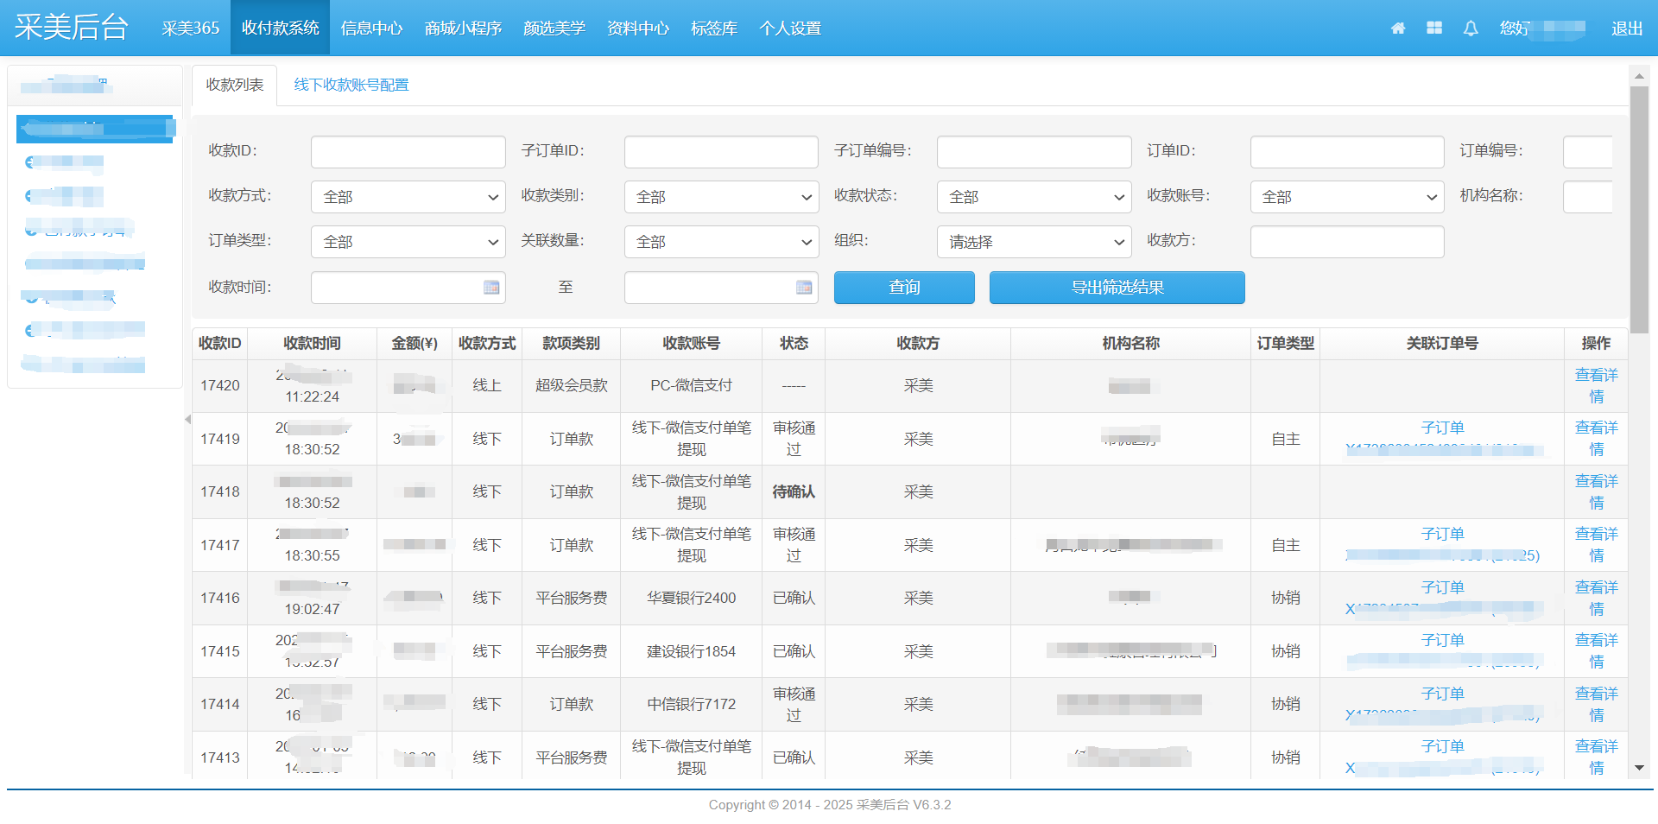This screenshot has height=824, width=1658.
Task: Open 子订单 link in row 17419
Action: 1442,428
